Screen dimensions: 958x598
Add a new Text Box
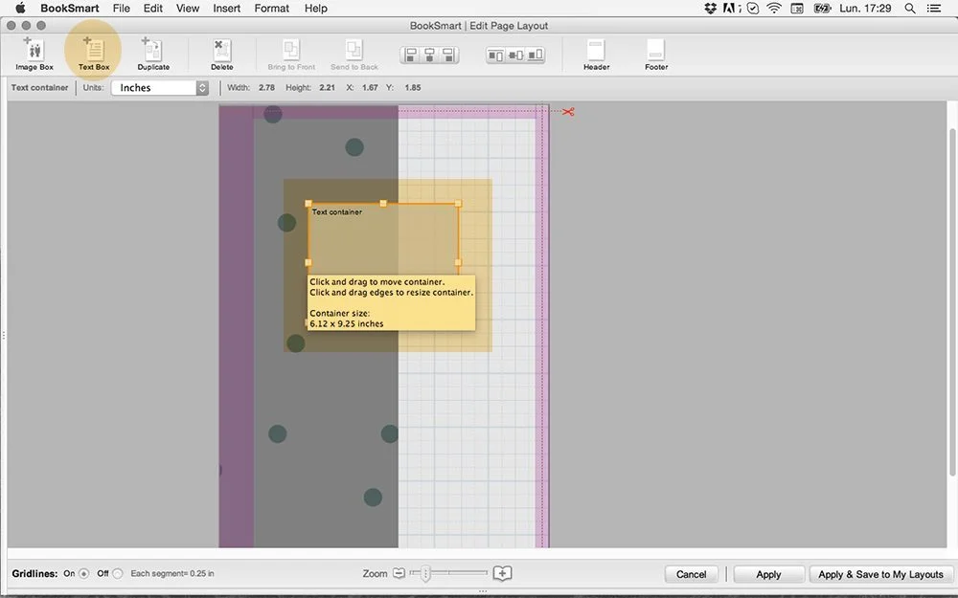(x=94, y=54)
